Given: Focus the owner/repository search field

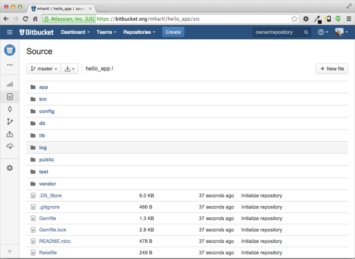Looking at the screenshot, I should pos(282,32).
